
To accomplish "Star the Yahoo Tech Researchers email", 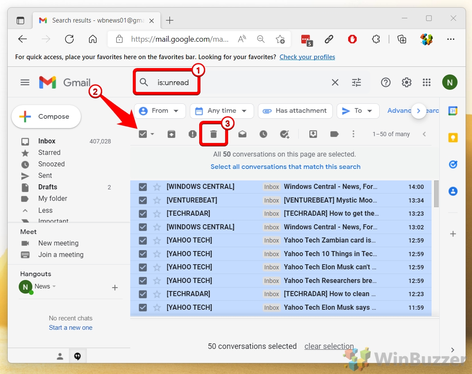I will 157,281.
